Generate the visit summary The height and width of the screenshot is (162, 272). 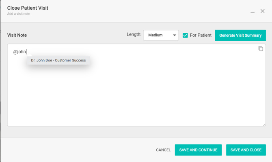click(240, 36)
